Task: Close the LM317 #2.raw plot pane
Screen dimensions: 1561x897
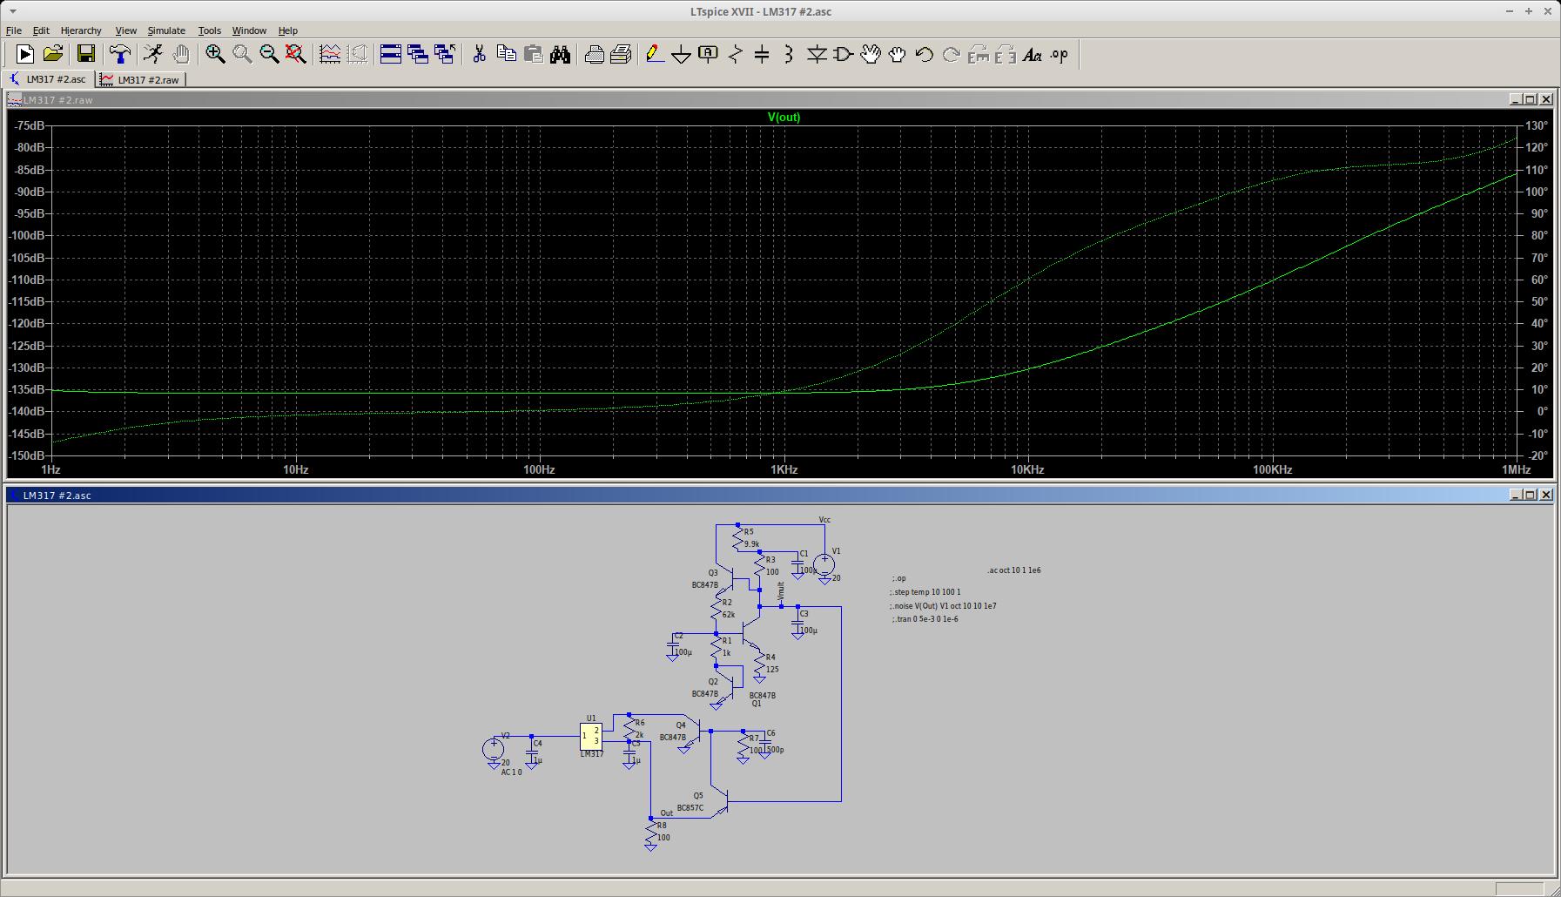Action: click(x=1546, y=99)
